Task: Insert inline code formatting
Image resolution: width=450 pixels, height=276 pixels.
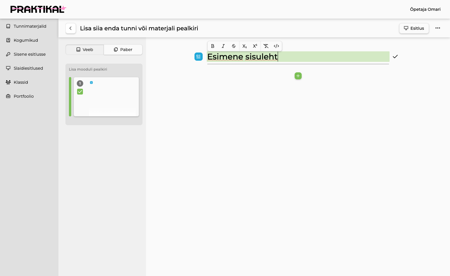Action: [x=276, y=46]
